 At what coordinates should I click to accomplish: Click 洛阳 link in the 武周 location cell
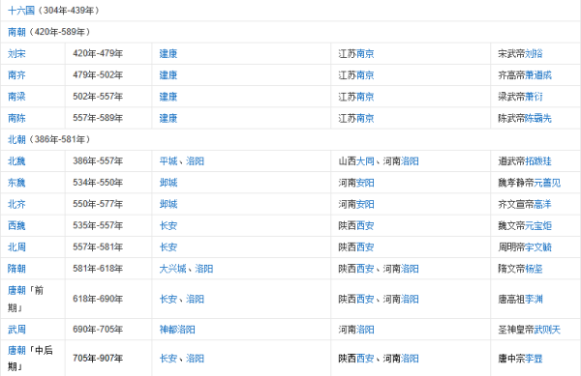point(365,329)
